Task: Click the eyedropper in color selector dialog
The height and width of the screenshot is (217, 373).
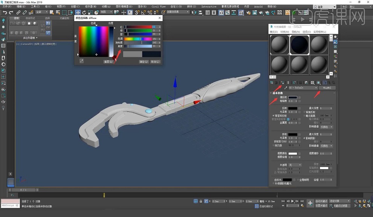Action: (81, 61)
